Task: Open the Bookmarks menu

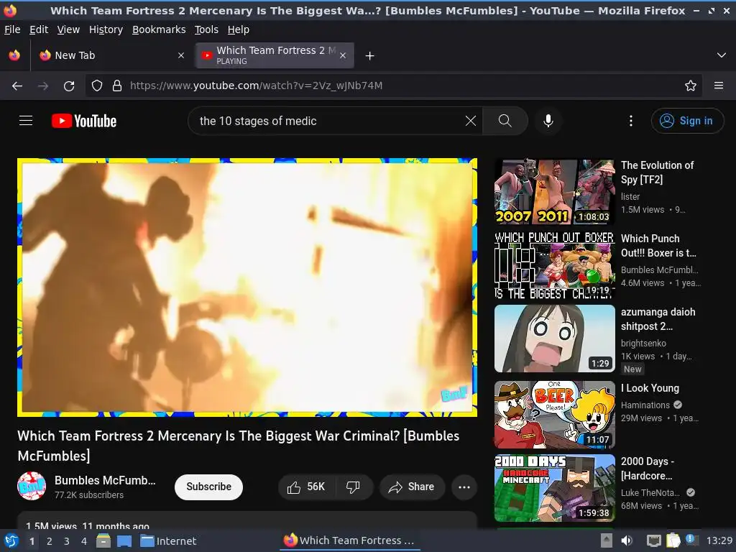Action: (159, 29)
